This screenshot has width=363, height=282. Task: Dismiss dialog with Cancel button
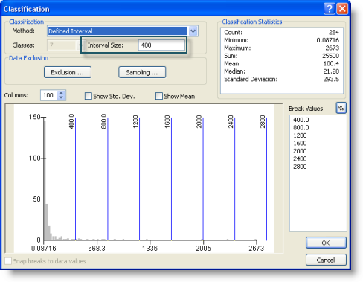point(326,260)
